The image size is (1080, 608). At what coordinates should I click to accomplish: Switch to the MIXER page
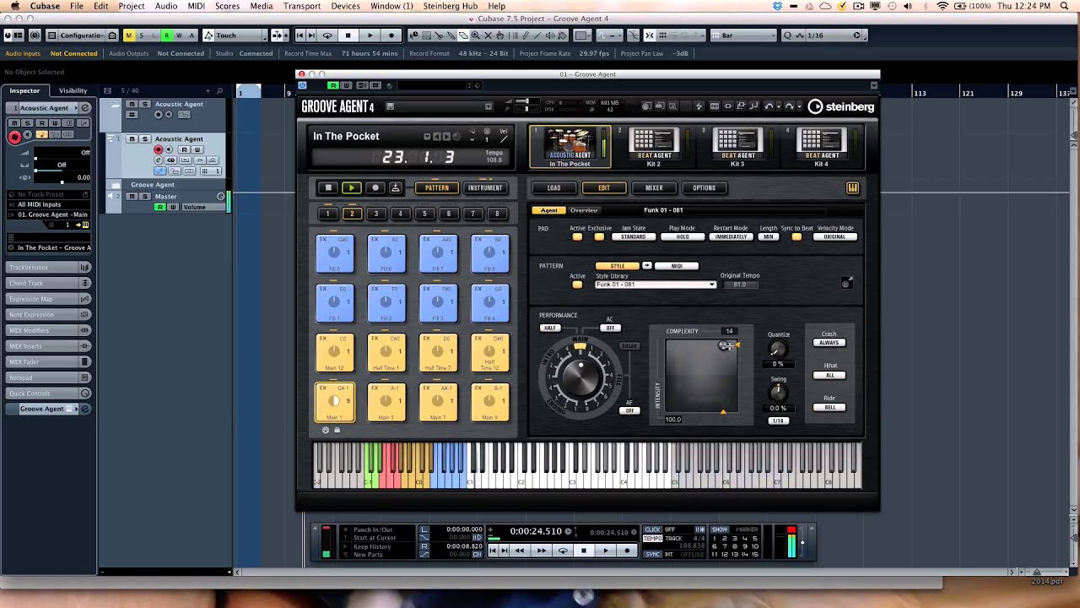pos(654,187)
